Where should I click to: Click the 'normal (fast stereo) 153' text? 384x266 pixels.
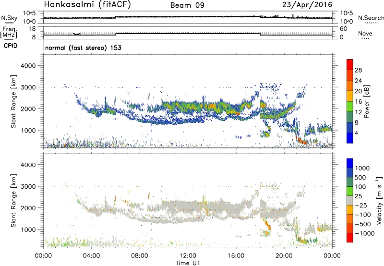coord(83,48)
